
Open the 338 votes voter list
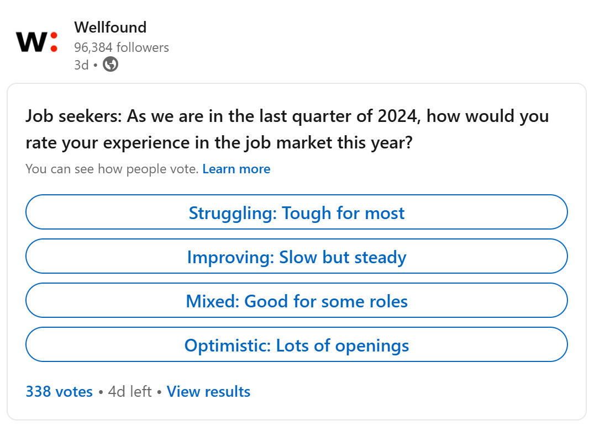click(59, 391)
